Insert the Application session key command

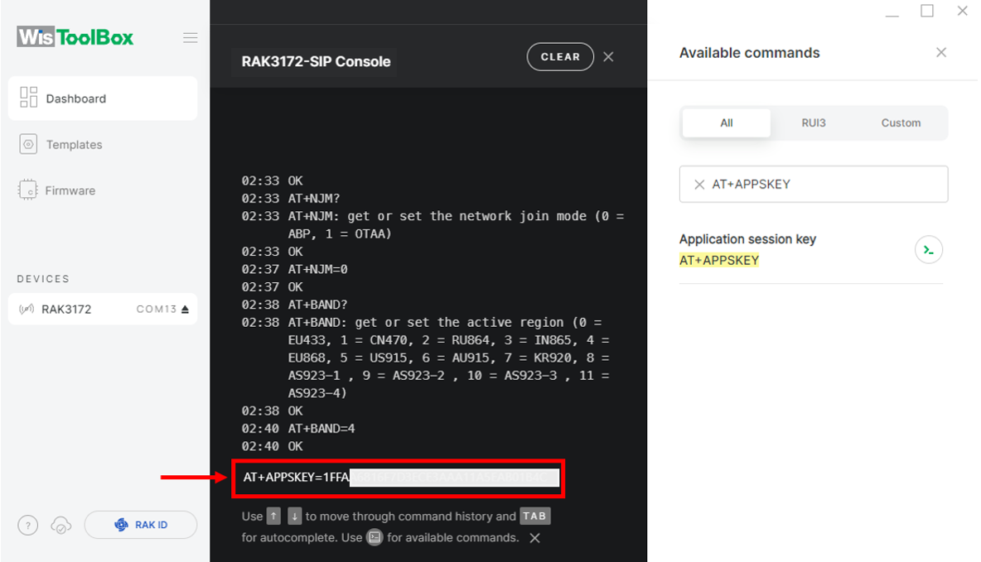[929, 250]
